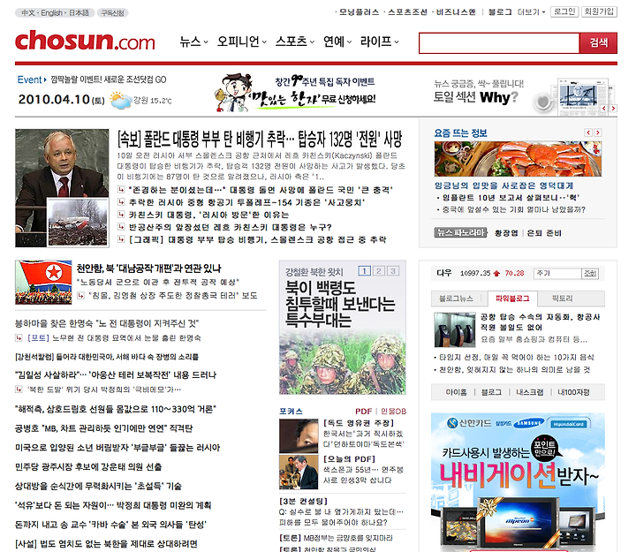Open the PDF link in 포커스
Screen dimensions: 636x552
pyautogui.click(x=363, y=412)
